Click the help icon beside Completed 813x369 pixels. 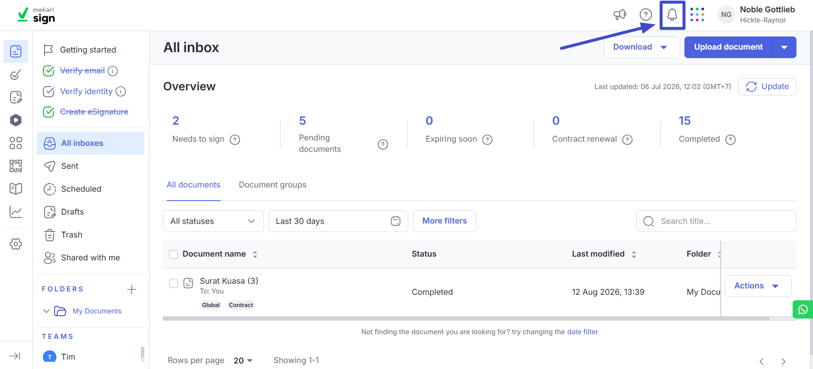(730, 140)
